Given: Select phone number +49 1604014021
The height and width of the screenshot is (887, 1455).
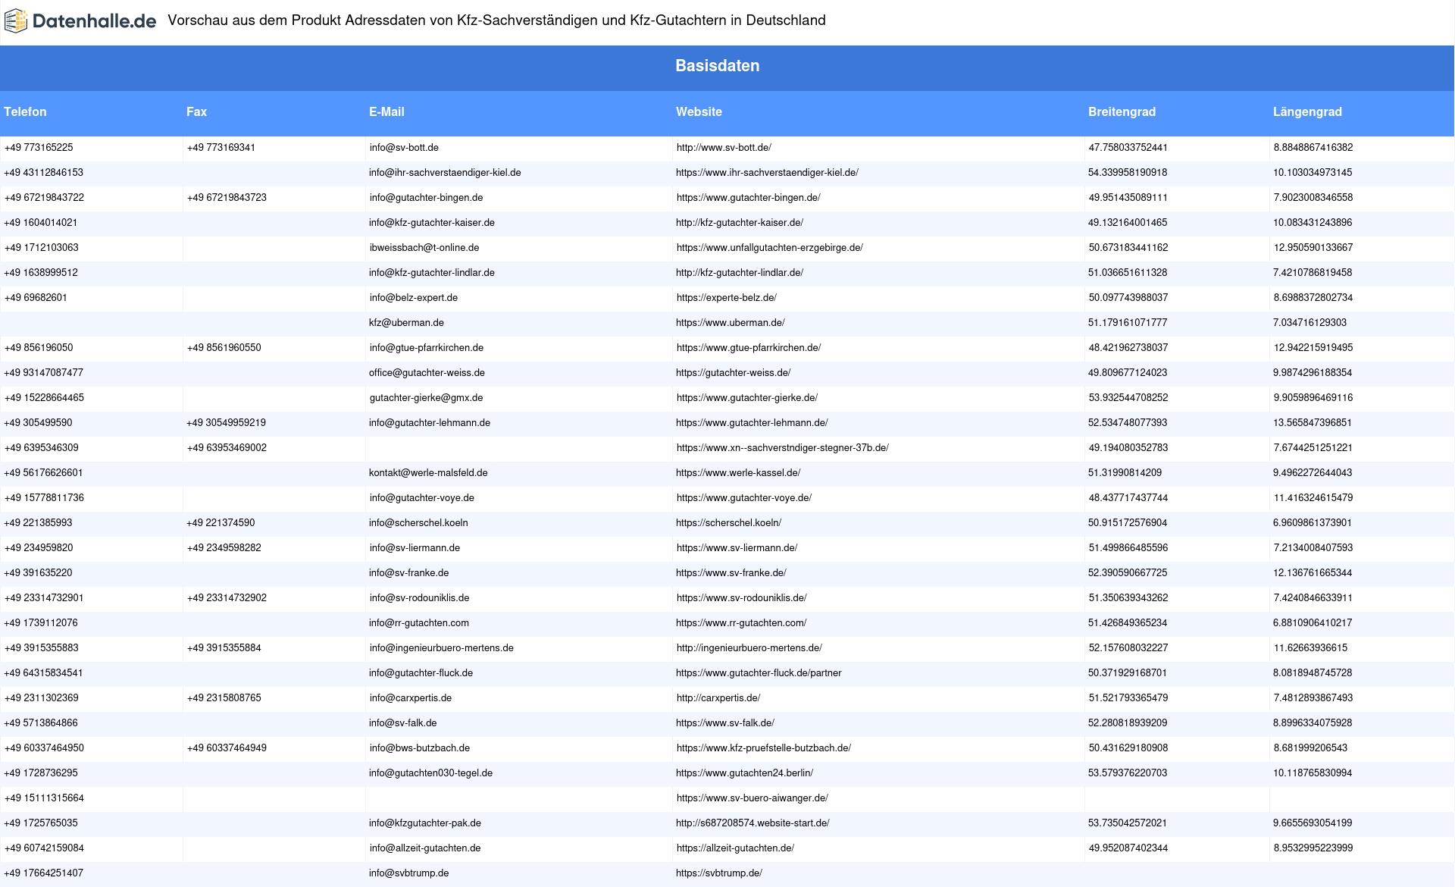Looking at the screenshot, I should click(x=41, y=223).
